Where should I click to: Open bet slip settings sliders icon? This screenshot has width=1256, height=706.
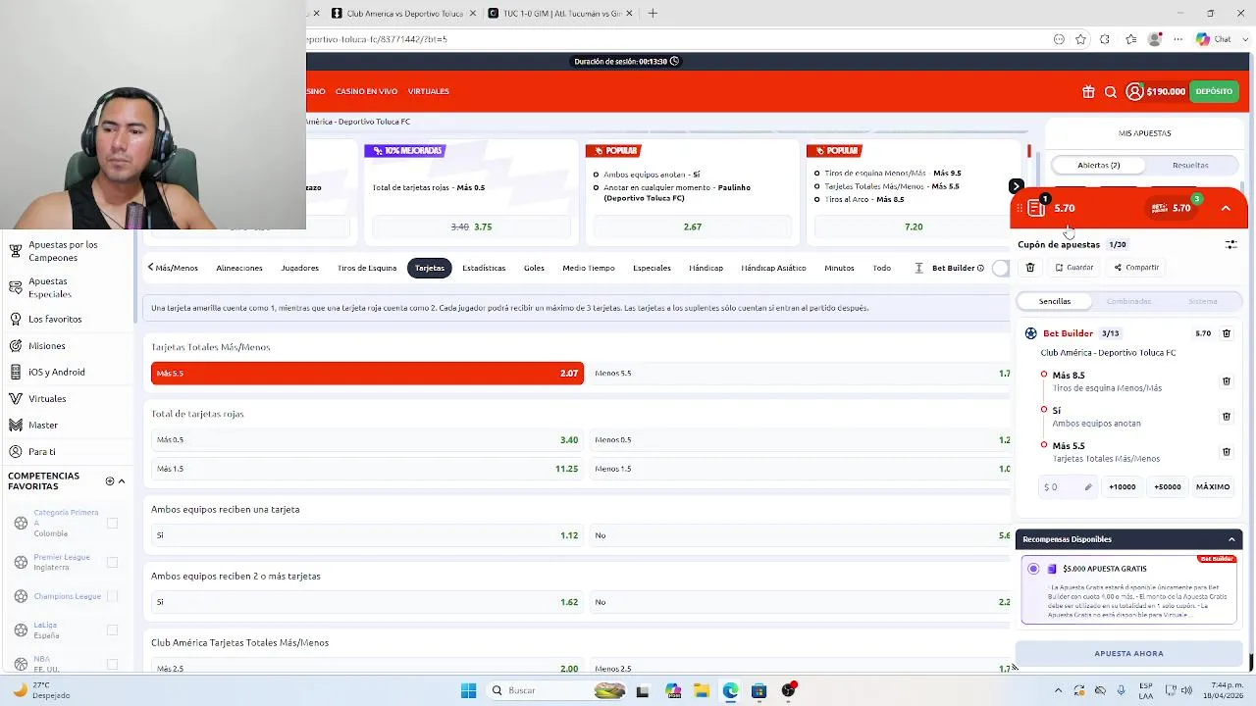coord(1230,244)
